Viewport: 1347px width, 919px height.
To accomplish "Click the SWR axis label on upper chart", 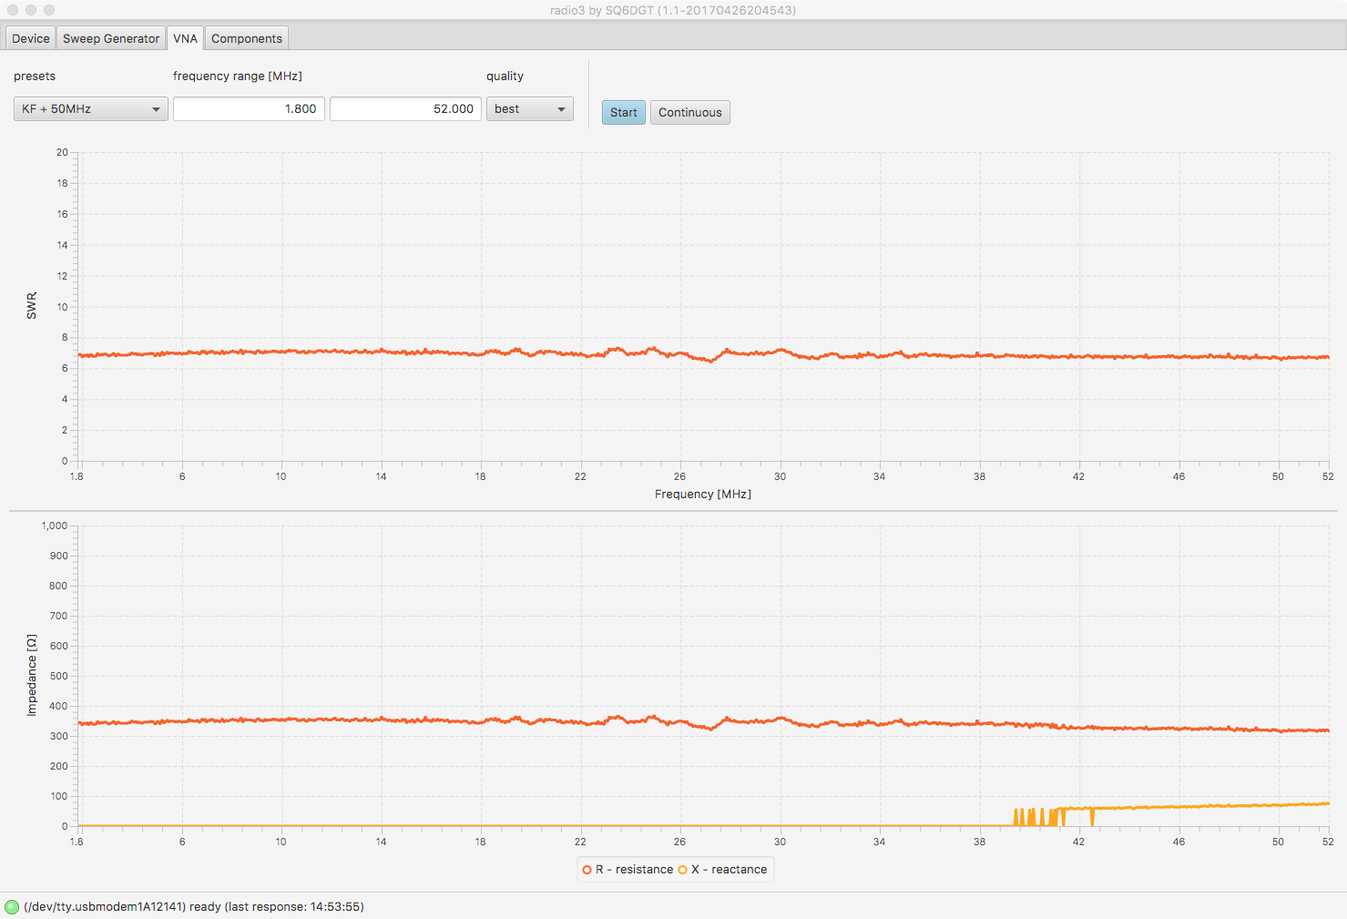I will pyautogui.click(x=32, y=305).
